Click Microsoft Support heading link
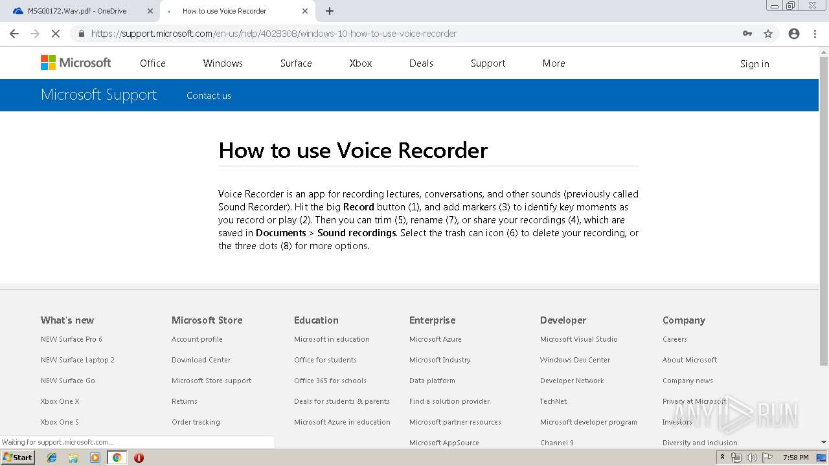 coord(98,94)
